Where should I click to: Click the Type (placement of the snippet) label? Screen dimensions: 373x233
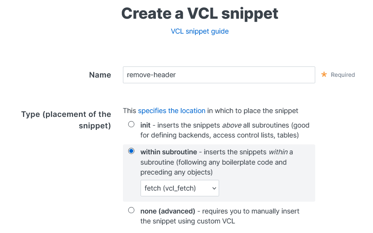click(x=66, y=120)
